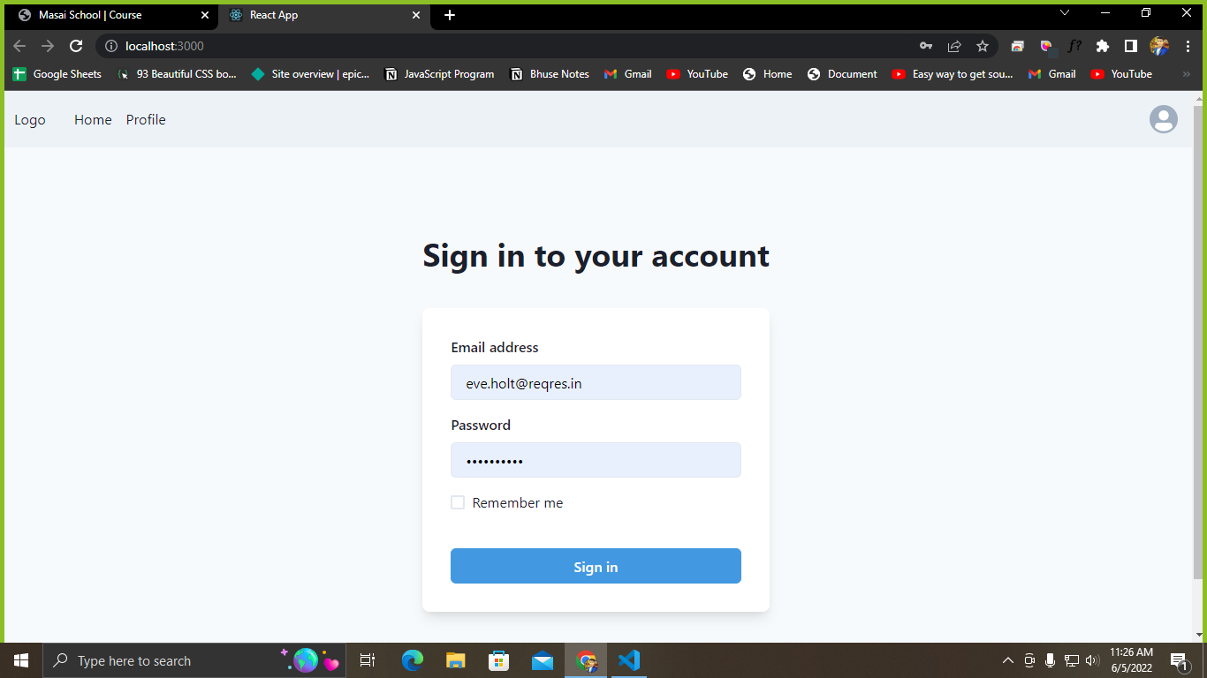This screenshot has height=678, width=1207.
Task: Open the saved passwords key icon
Action: pyautogui.click(x=925, y=46)
